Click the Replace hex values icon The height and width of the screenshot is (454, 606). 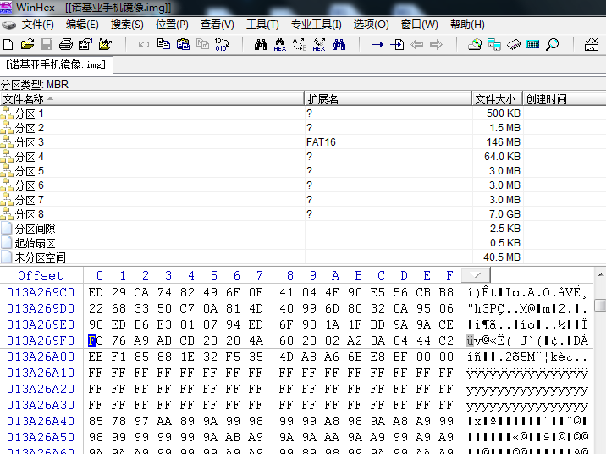coord(319,45)
